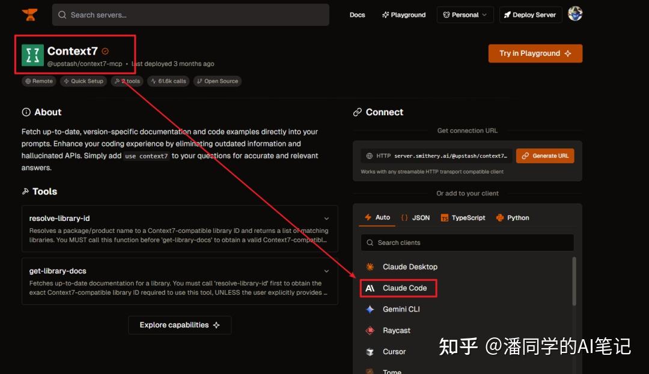The height and width of the screenshot is (374, 649).
Task: Click Generate URL button
Action: pyautogui.click(x=545, y=156)
